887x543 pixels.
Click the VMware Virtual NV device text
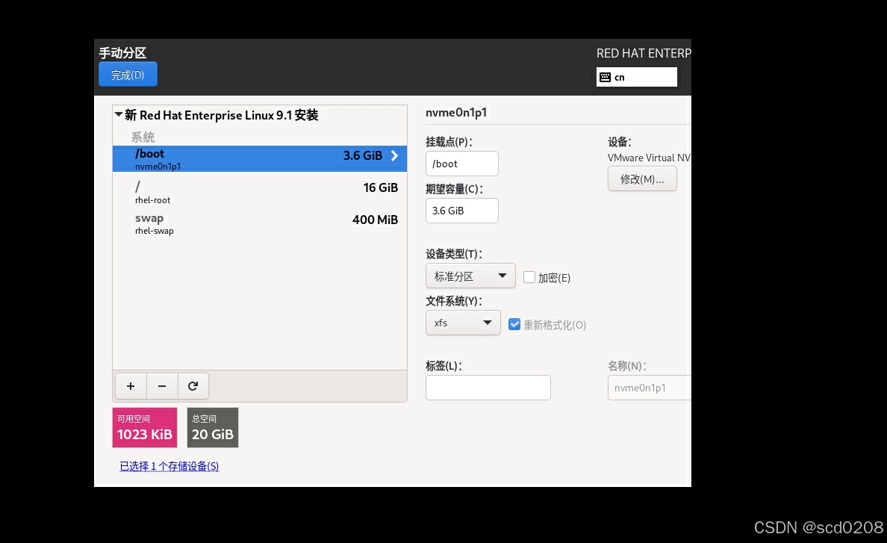pos(649,158)
